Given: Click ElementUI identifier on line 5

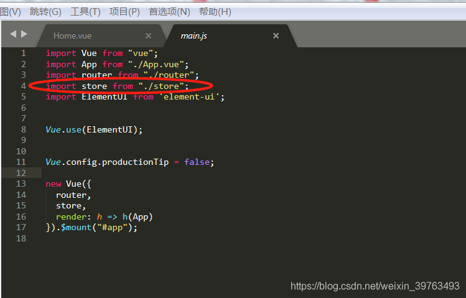Looking at the screenshot, I should pos(105,97).
